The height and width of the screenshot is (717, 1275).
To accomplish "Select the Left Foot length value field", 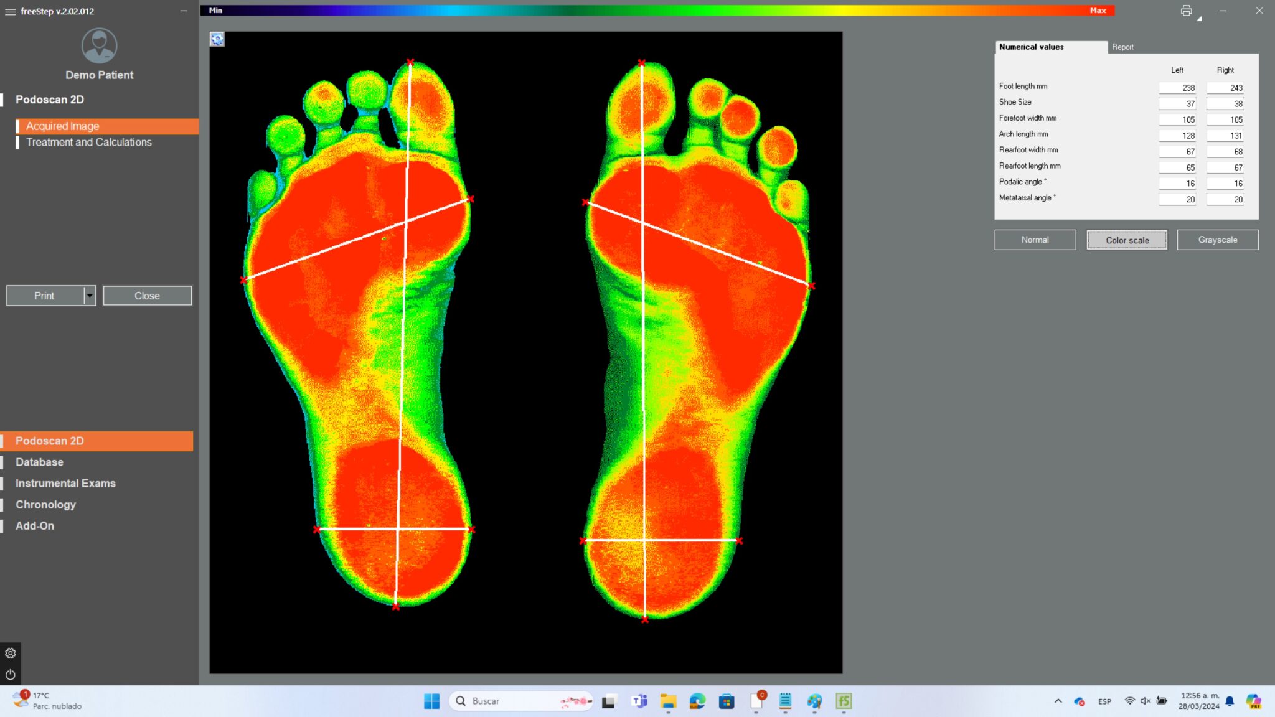I will click(x=1177, y=88).
